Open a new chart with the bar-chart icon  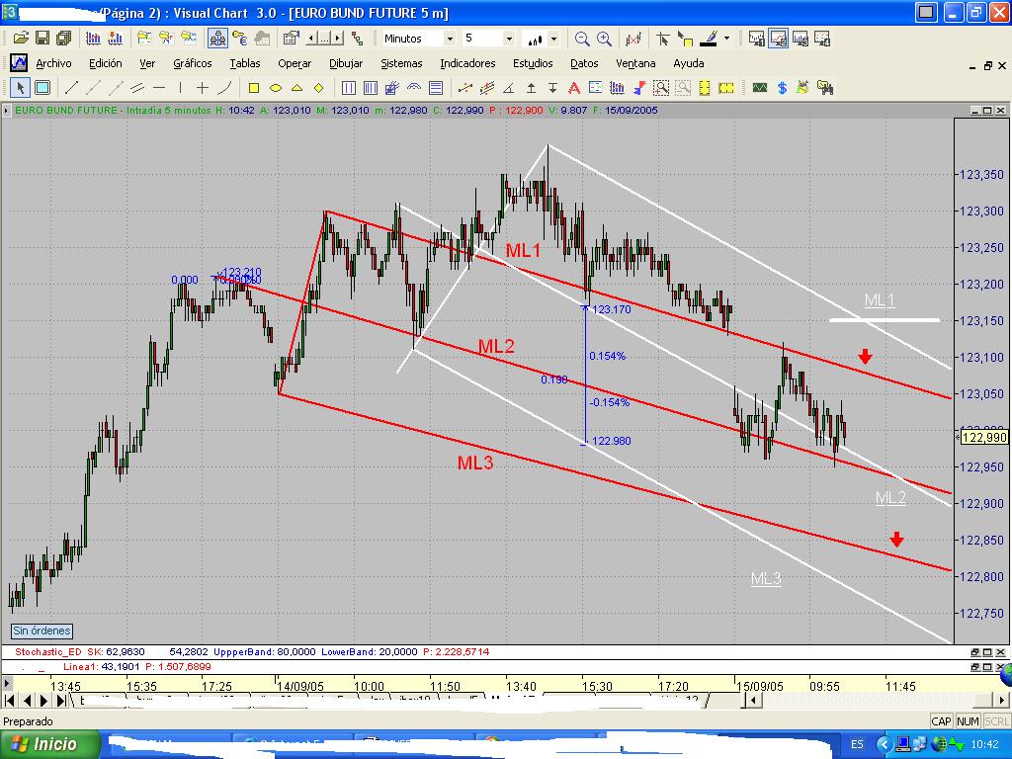(x=93, y=39)
